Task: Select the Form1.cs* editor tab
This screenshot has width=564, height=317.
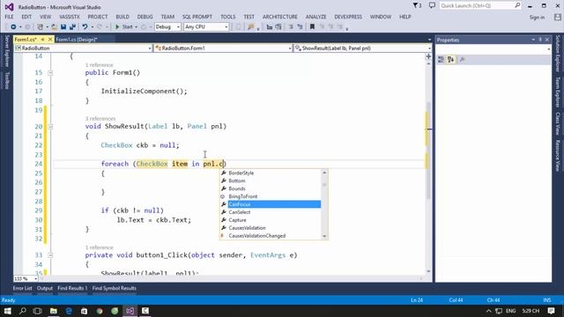Action: tap(26, 40)
